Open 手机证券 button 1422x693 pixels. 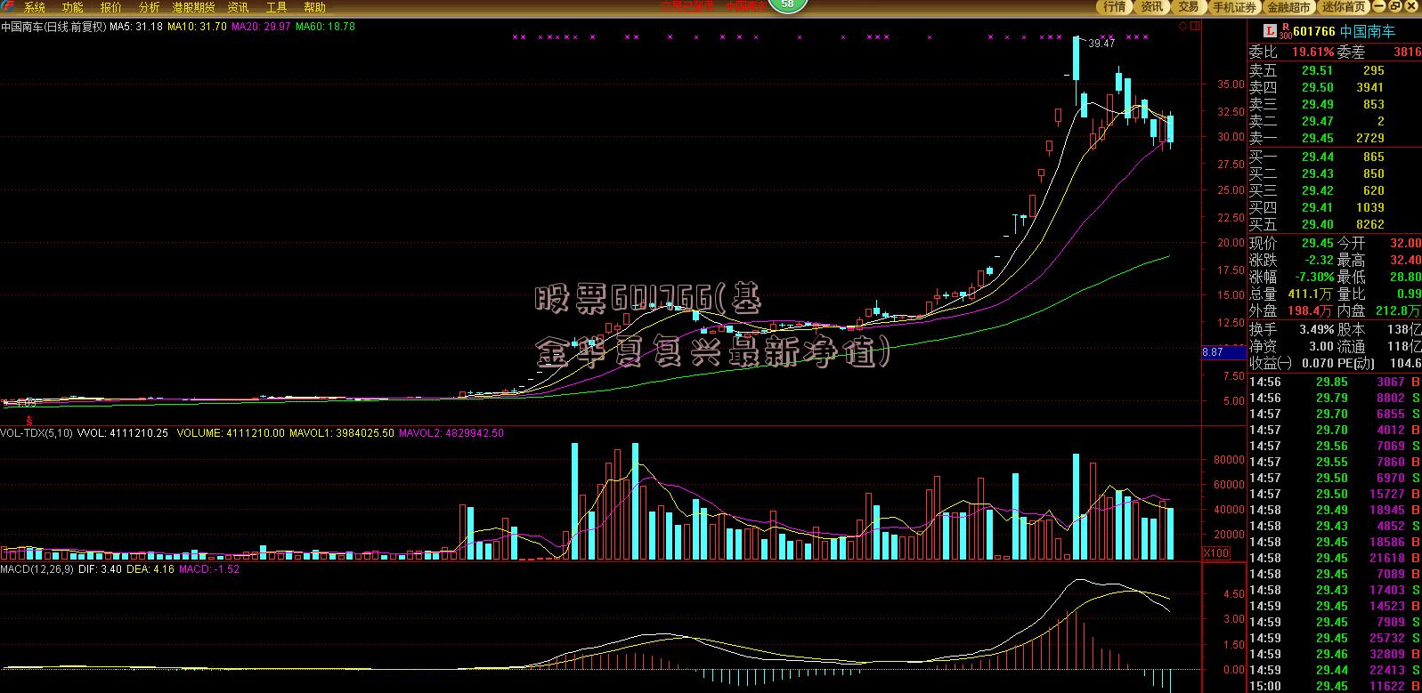coord(1234,7)
